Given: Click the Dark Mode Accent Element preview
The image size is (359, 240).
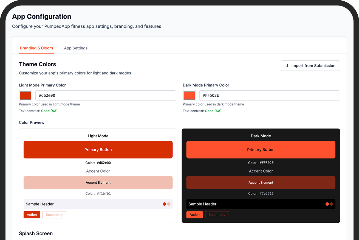Looking at the screenshot, I should pyautogui.click(x=261, y=183).
